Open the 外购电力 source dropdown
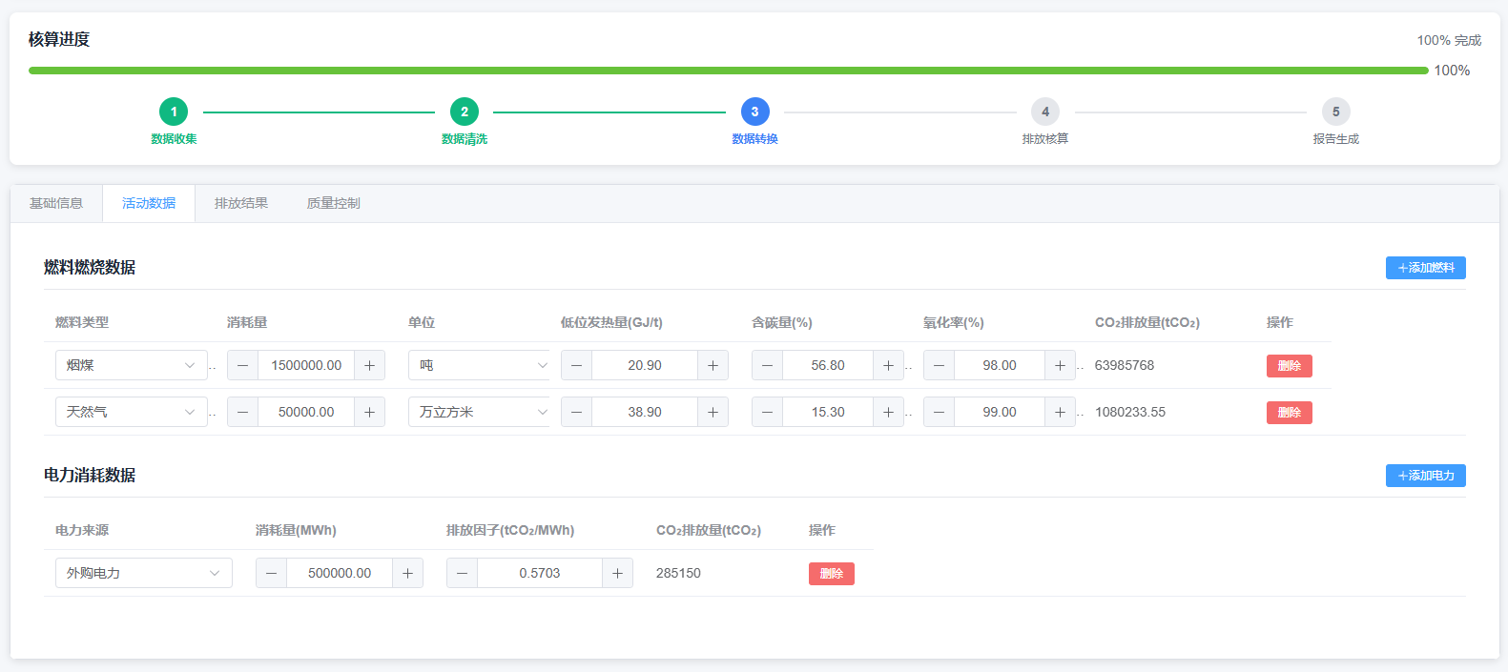This screenshot has height=672, width=1508. tap(144, 573)
